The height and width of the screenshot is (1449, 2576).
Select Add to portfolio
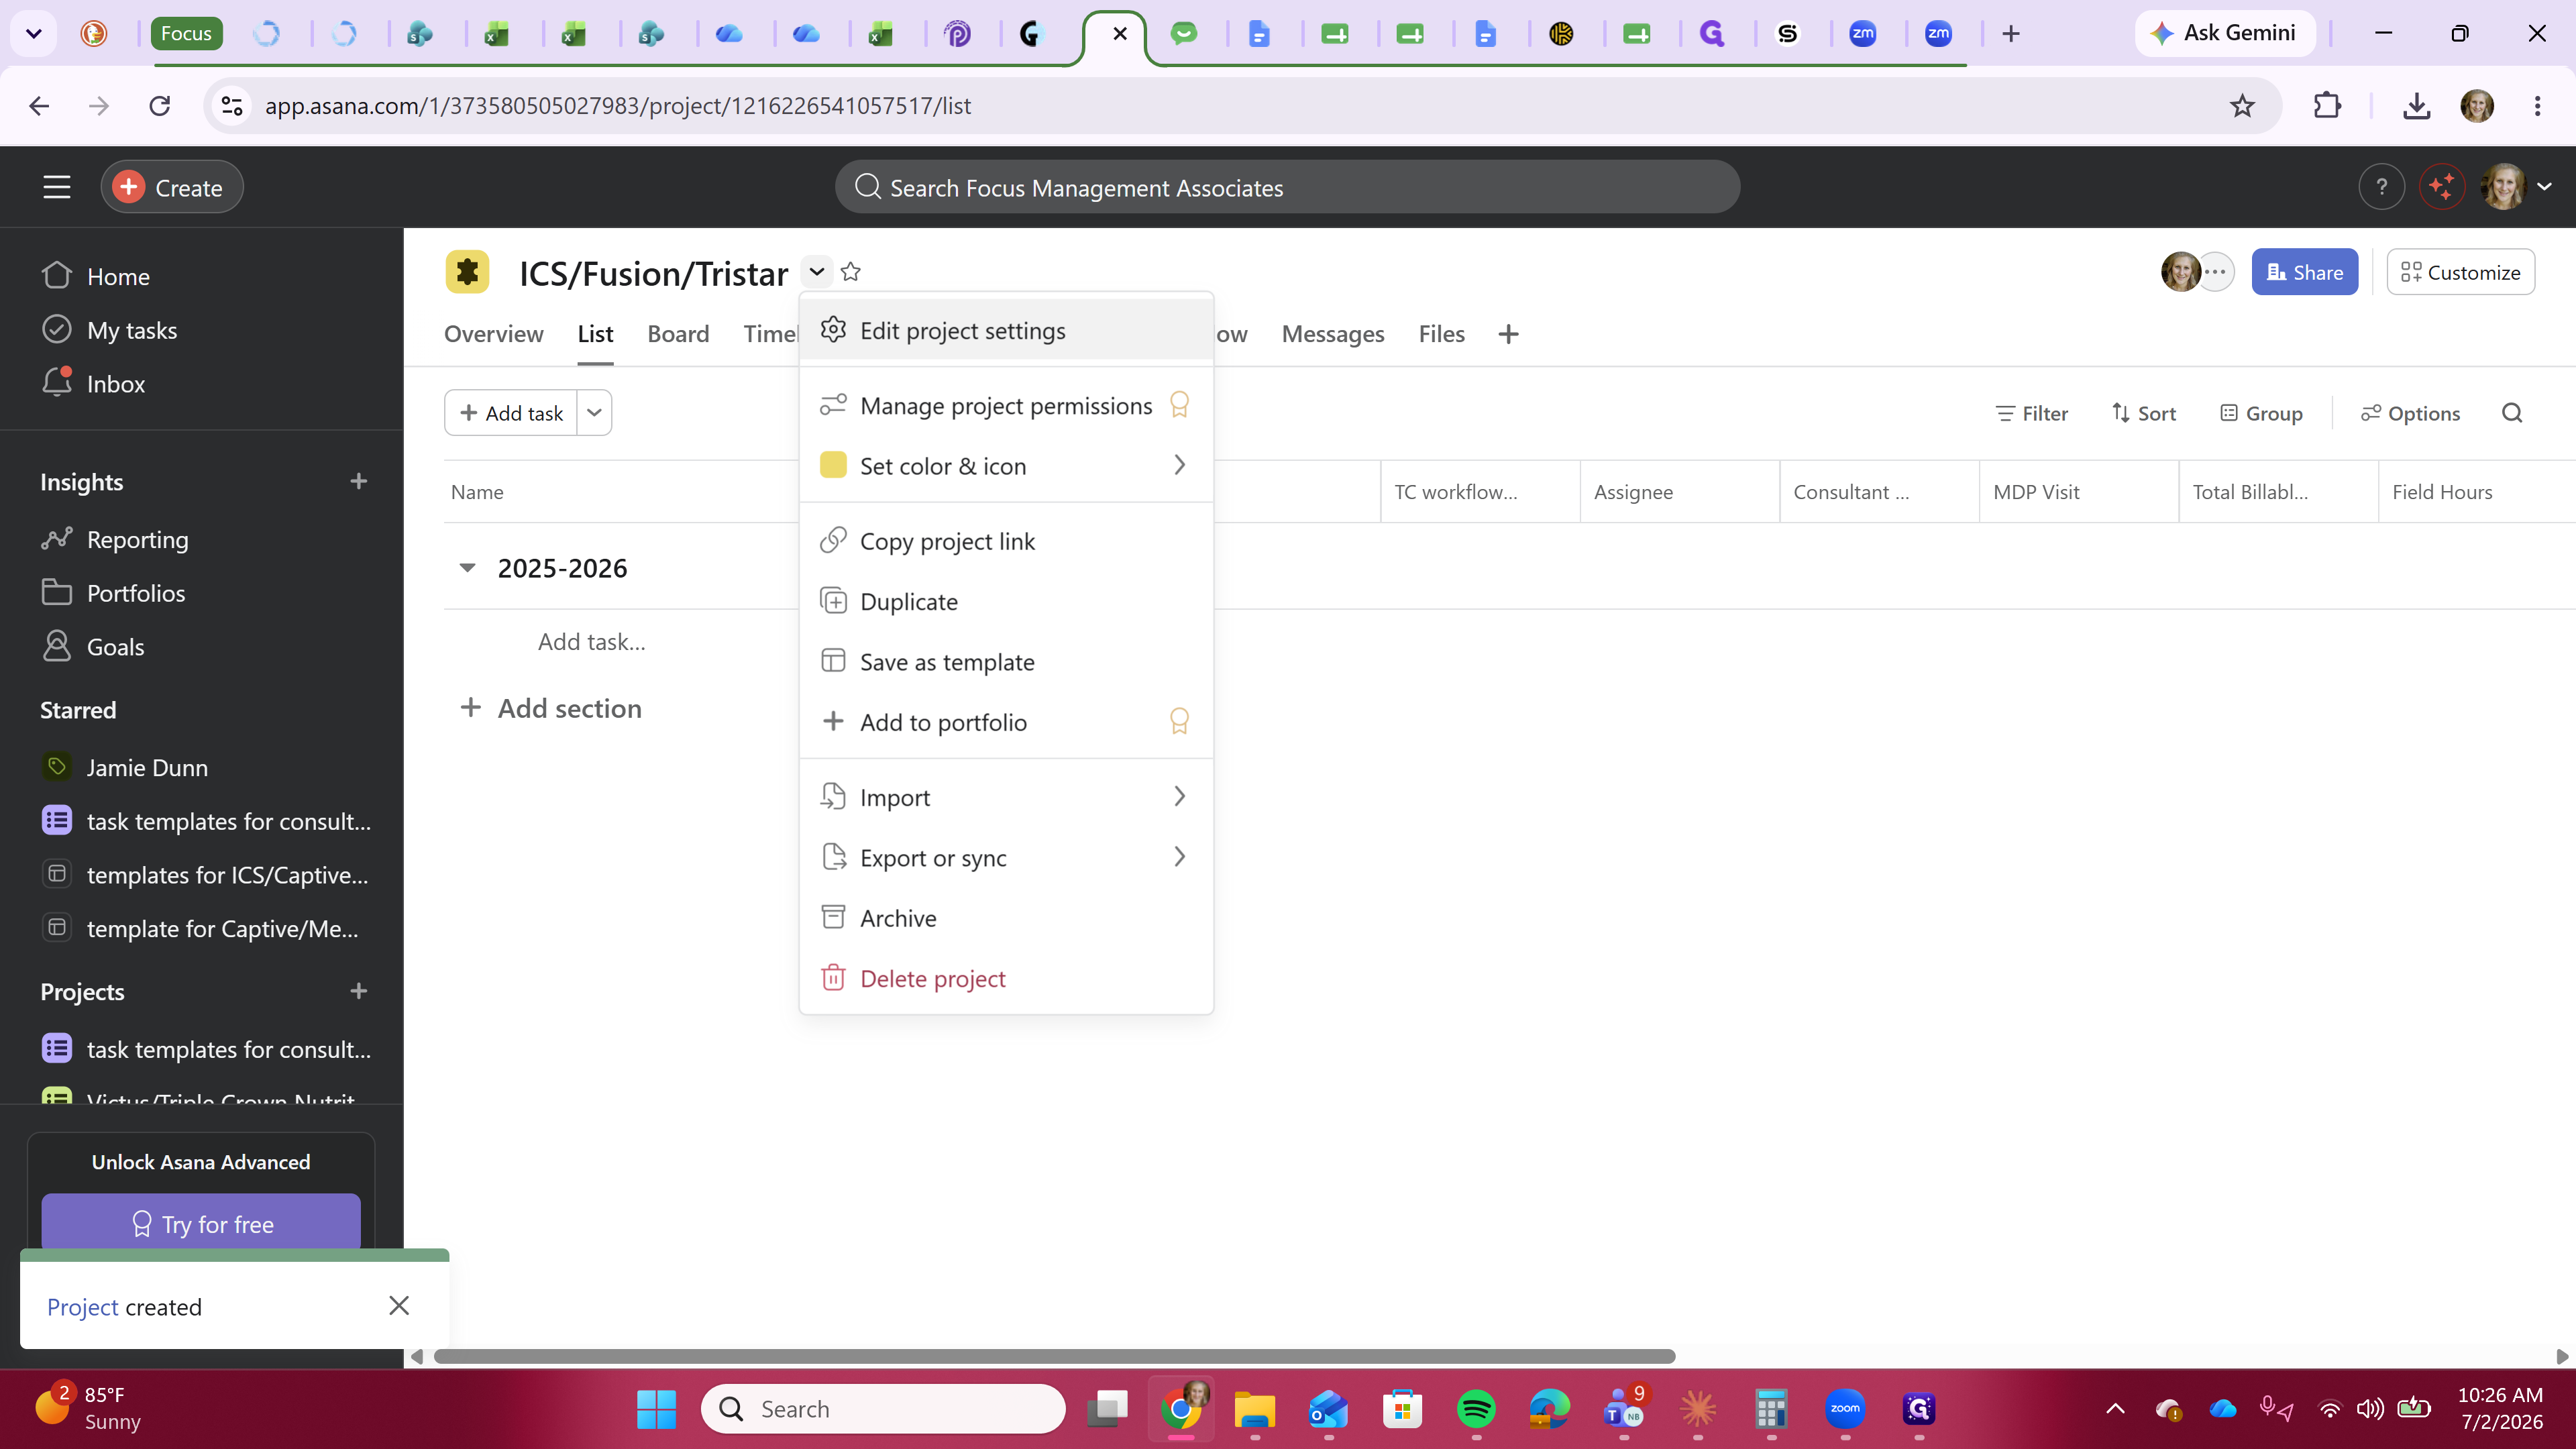pos(1006,722)
